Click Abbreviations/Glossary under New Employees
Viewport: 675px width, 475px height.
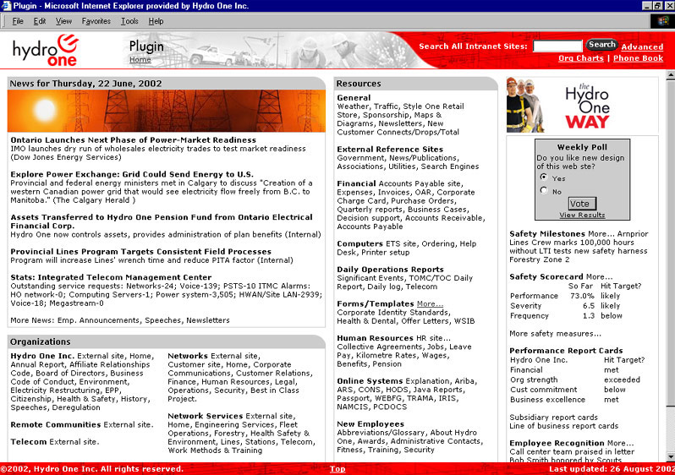point(381,433)
